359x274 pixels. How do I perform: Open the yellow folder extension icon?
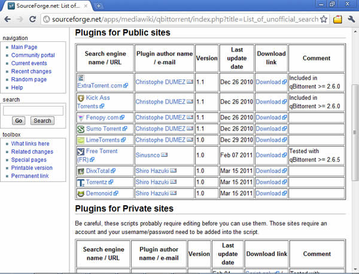[x=337, y=19]
